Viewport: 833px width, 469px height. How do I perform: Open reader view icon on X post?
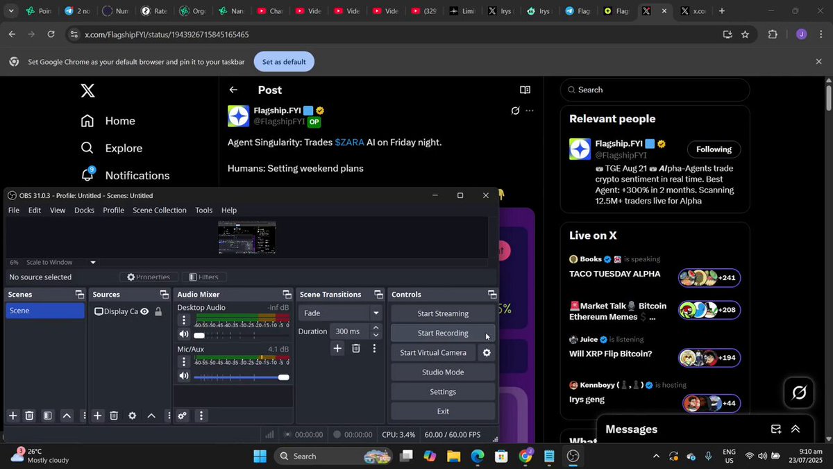click(525, 90)
